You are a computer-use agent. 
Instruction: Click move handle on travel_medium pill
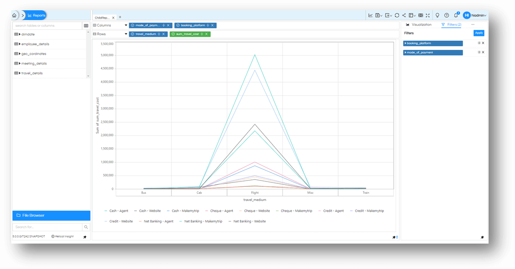[x=159, y=34]
